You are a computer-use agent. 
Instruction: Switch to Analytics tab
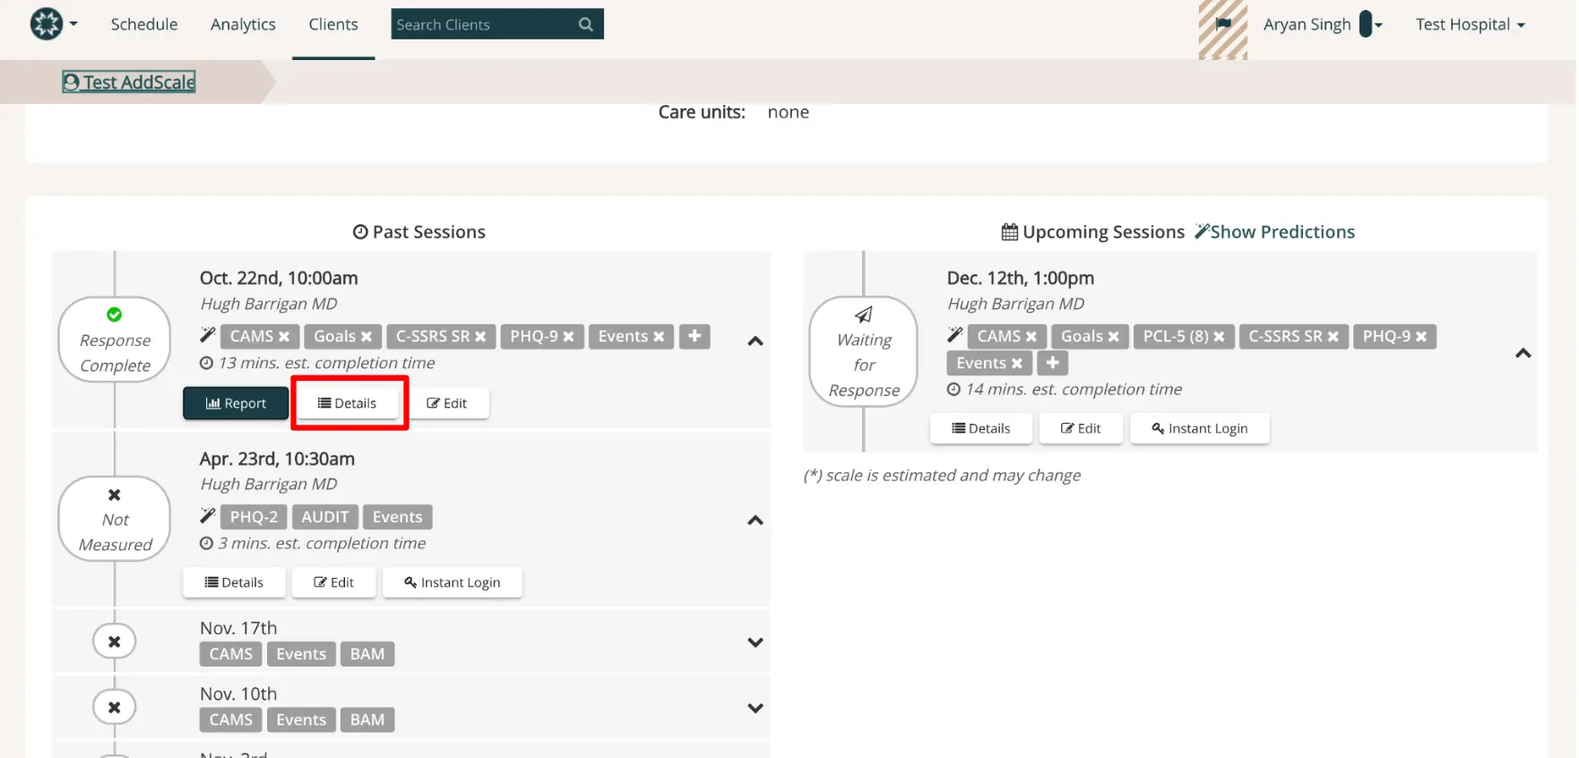[x=243, y=24]
